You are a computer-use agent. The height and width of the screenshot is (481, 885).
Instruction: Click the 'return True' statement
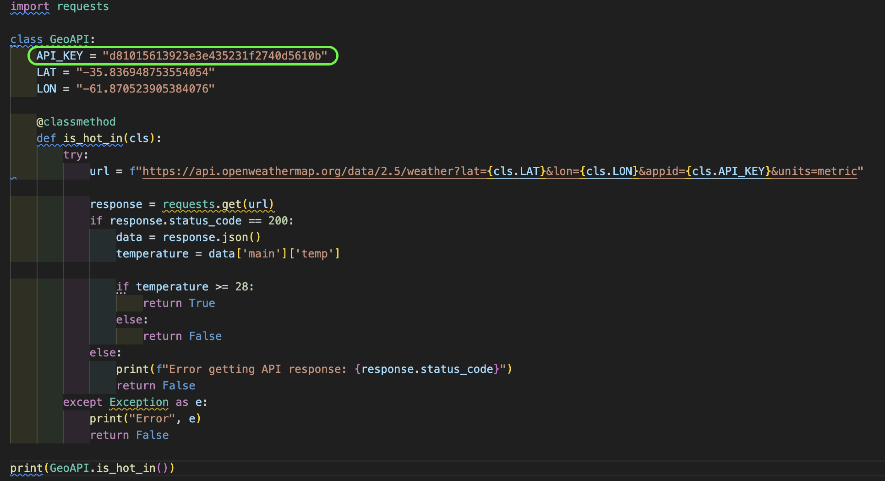click(x=179, y=303)
